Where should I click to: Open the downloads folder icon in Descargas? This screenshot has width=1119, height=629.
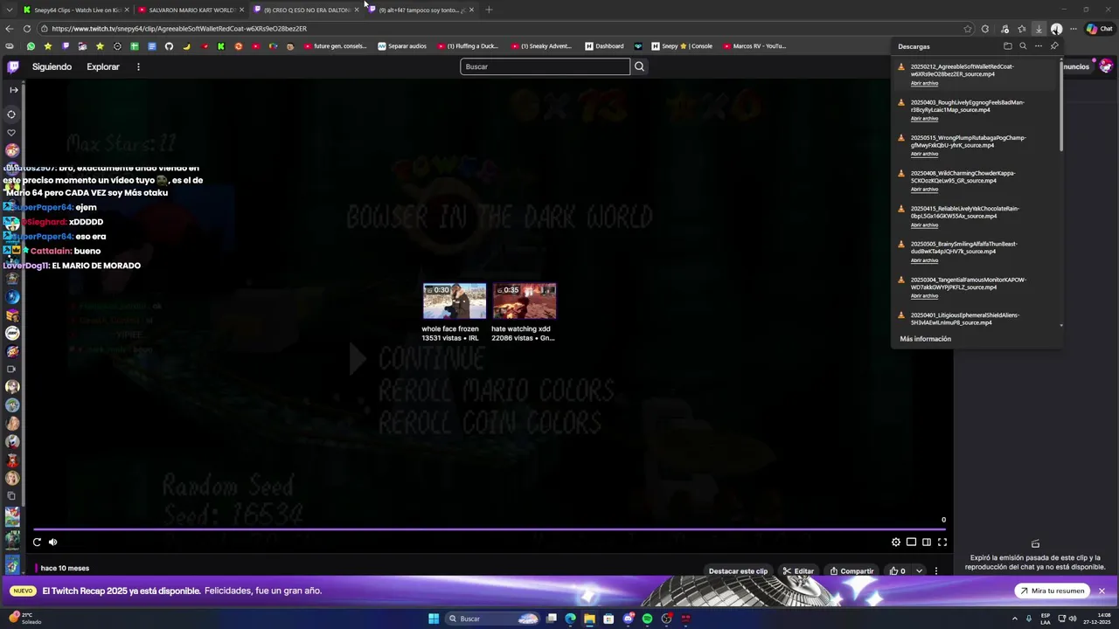pos(1007,46)
